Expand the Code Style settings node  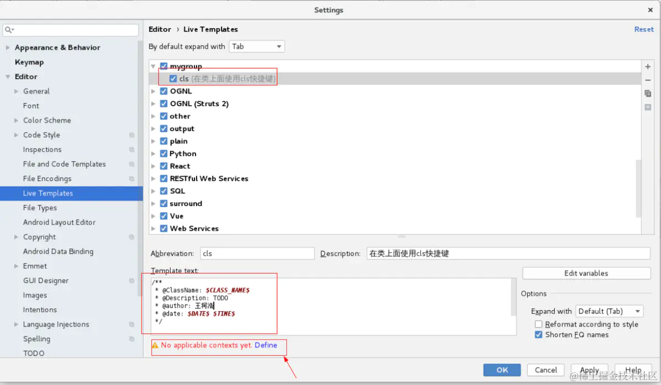17,135
